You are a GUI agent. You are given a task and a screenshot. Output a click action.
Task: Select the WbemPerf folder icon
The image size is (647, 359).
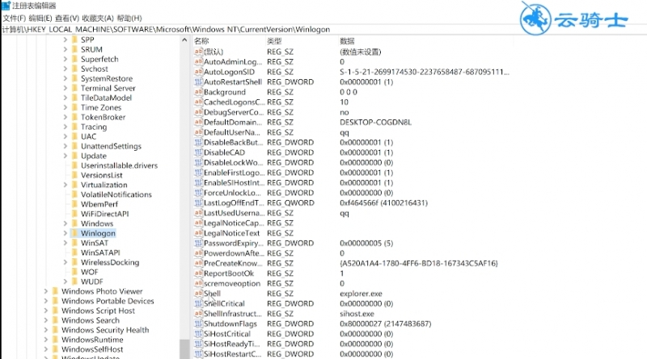coord(74,204)
